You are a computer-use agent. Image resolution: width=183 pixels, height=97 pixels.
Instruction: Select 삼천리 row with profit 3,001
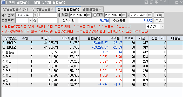tap(92, 71)
